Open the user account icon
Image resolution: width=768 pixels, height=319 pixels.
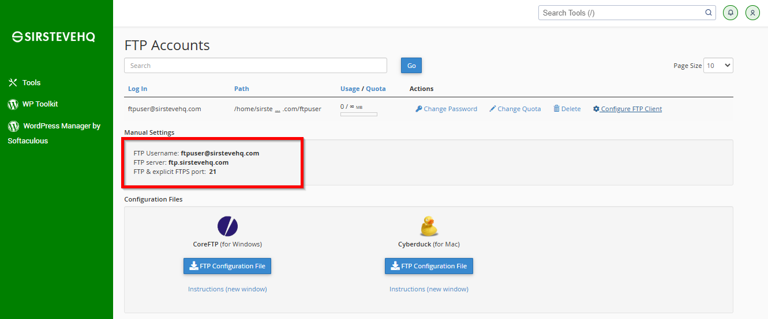752,13
